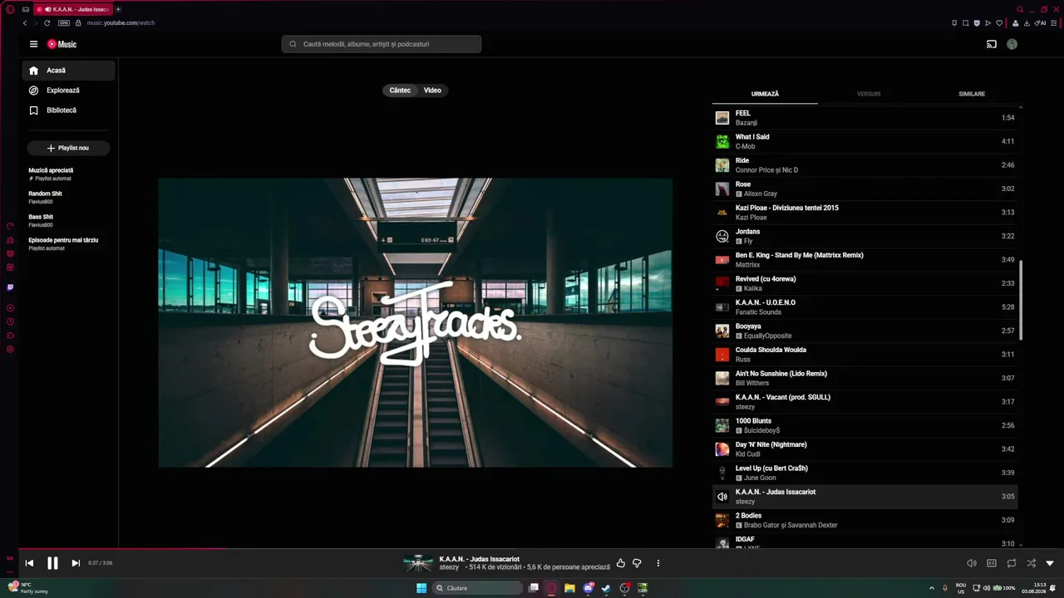The image size is (1064, 598).
Task: Select 1000 Blunts by $uicideboy$
Action: click(x=864, y=425)
